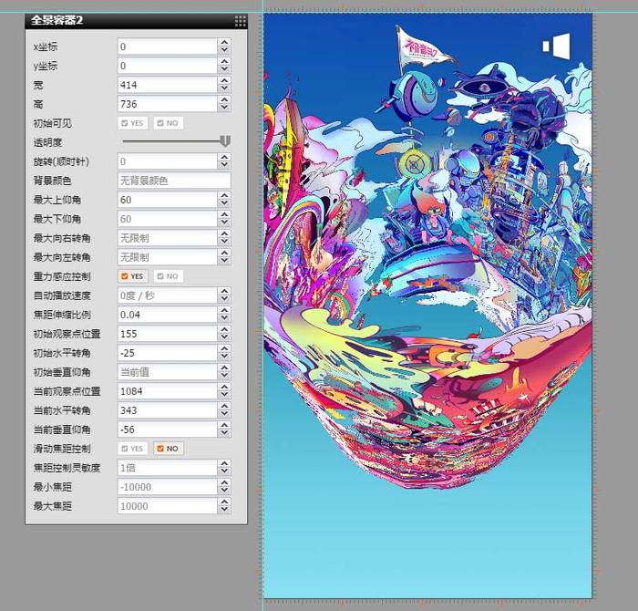
Task: Click into the 当前观察点位置 input field
Action: point(167,391)
